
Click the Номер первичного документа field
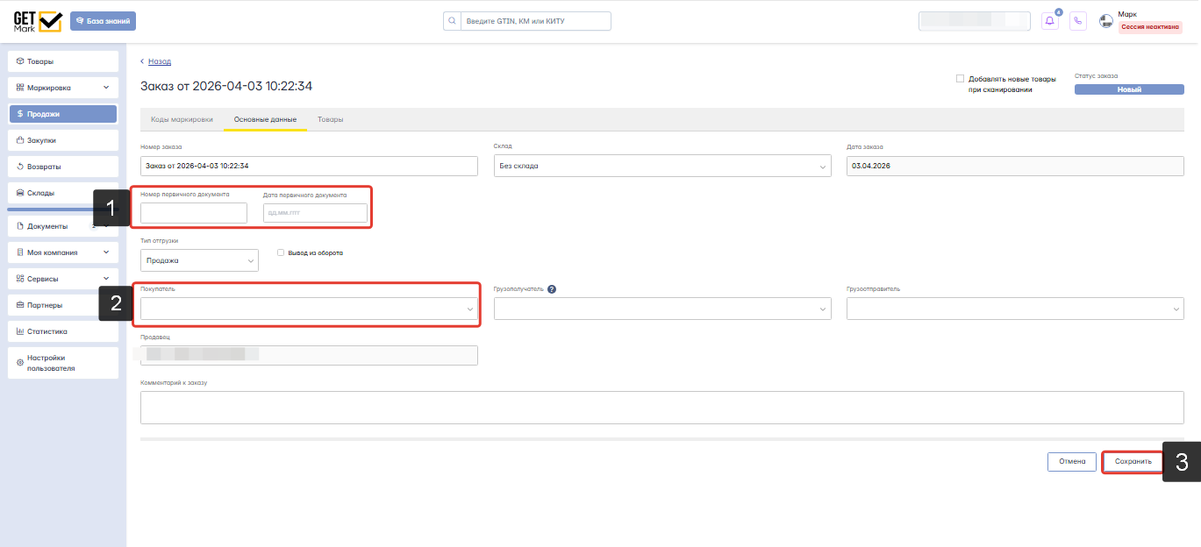click(x=194, y=213)
